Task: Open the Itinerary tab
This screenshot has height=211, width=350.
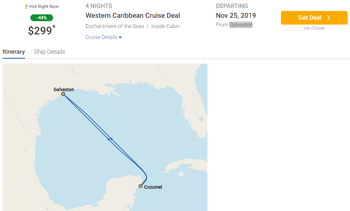Action: (x=14, y=52)
